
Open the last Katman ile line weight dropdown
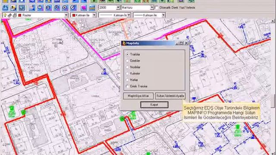[x=163, y=15]
